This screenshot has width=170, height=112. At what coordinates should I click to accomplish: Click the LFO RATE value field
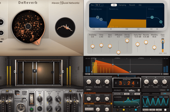pyautogui.click(x=161, y=97)
